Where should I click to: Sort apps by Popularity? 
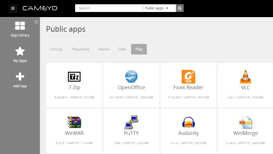[x=81, y=49]
